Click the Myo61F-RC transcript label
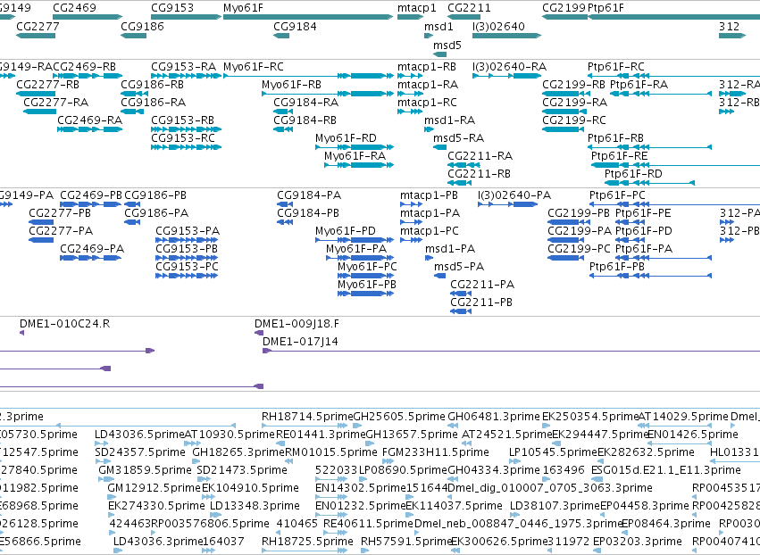760x555 pixels. click(254, 66)
